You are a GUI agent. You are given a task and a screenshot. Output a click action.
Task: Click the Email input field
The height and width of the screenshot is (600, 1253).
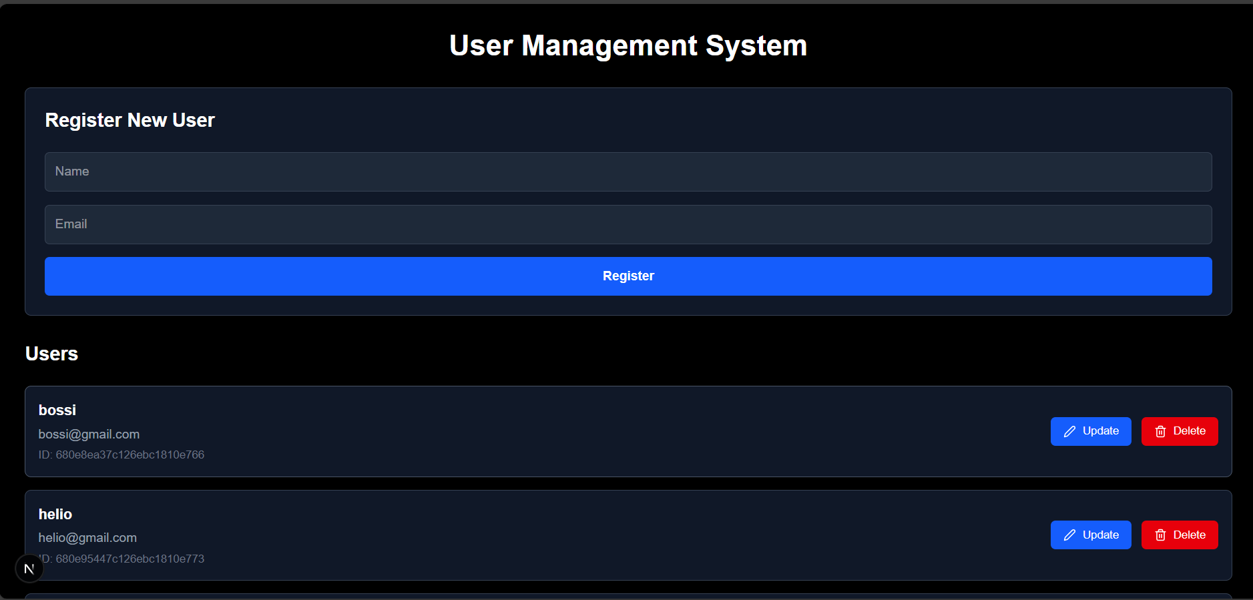click(x=628, y=224)
